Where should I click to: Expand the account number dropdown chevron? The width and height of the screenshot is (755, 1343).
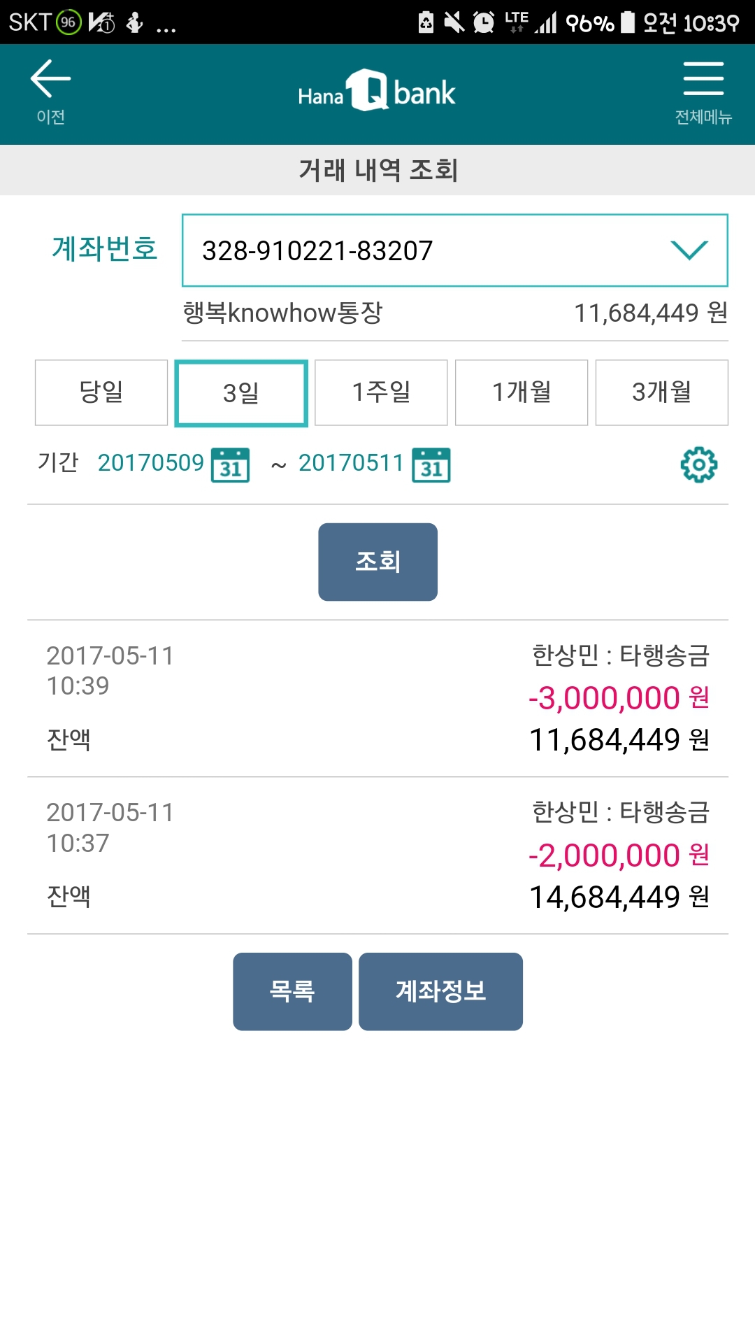689,250
